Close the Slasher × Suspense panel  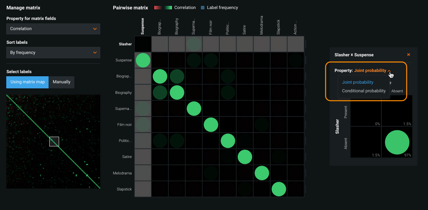point(408,55)
